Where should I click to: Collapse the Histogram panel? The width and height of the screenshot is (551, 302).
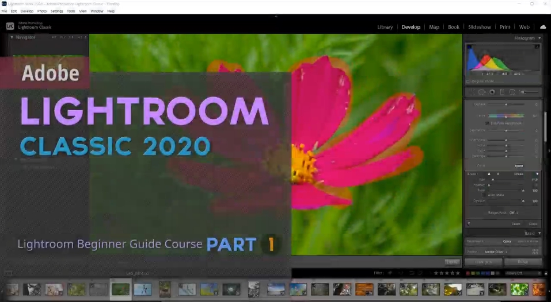pos(539,38)
